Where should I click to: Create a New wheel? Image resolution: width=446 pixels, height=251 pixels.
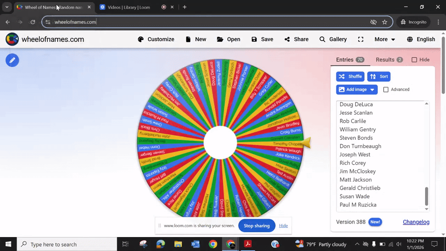pyautogui.click(x=196, y=39)
